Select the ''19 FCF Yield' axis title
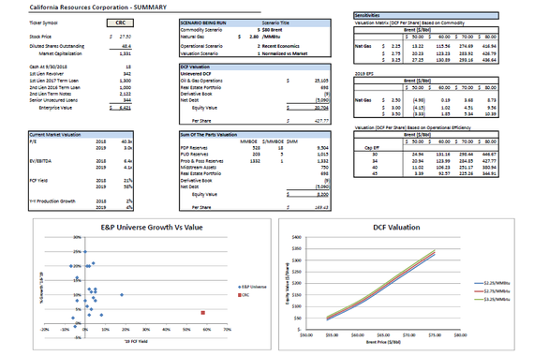Image resolution: width=534 pixels, height=356 pixels. (136, 341)
